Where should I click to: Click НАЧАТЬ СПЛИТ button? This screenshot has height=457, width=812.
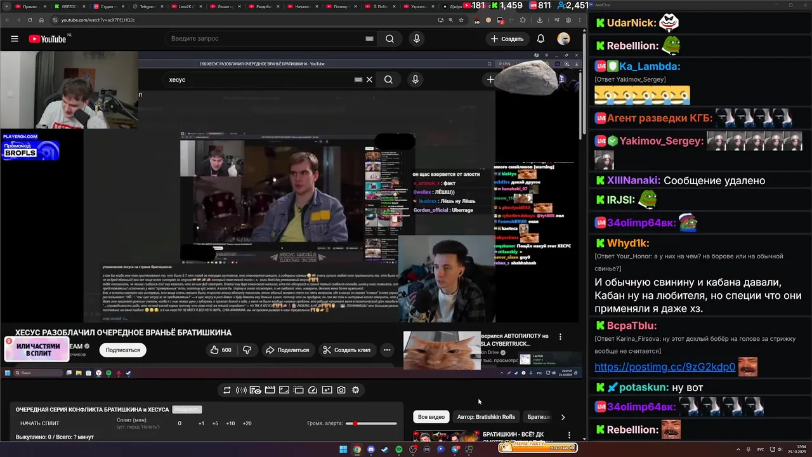[39, 423]
